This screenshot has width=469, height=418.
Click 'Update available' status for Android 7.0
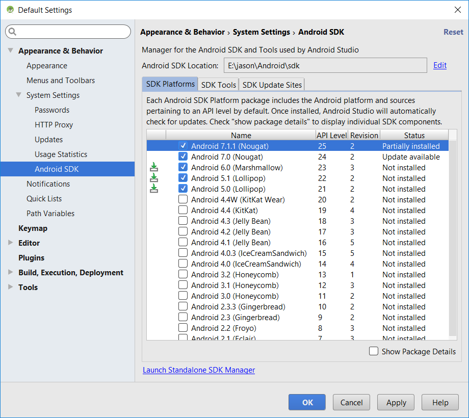tap(411, 156)
